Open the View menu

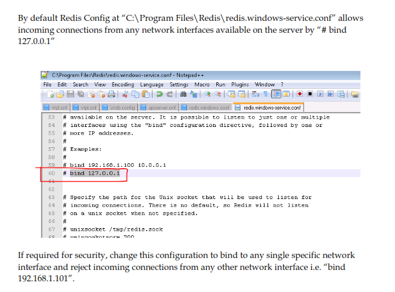pos(100,85)
